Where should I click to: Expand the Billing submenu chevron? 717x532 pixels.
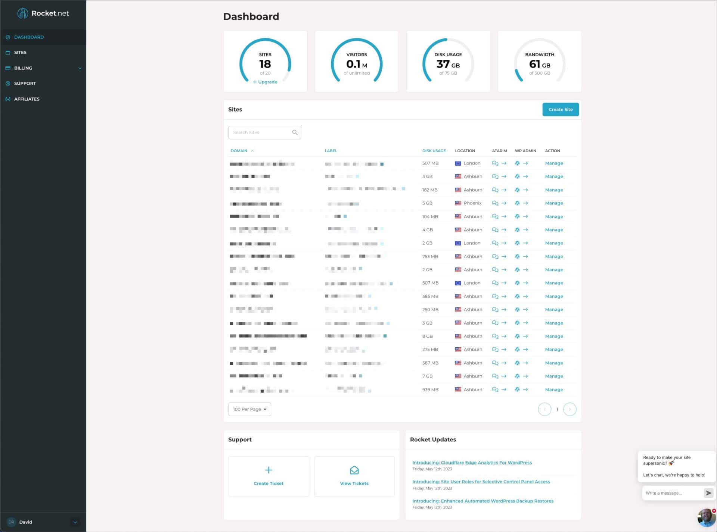[x=80, y=68]
